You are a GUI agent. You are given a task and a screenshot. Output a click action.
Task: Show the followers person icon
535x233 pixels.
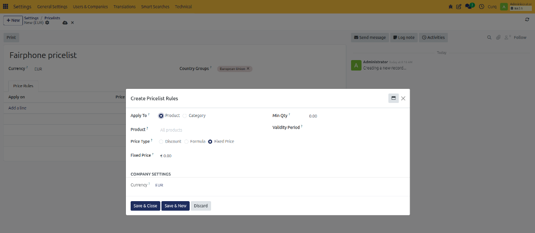508,38
